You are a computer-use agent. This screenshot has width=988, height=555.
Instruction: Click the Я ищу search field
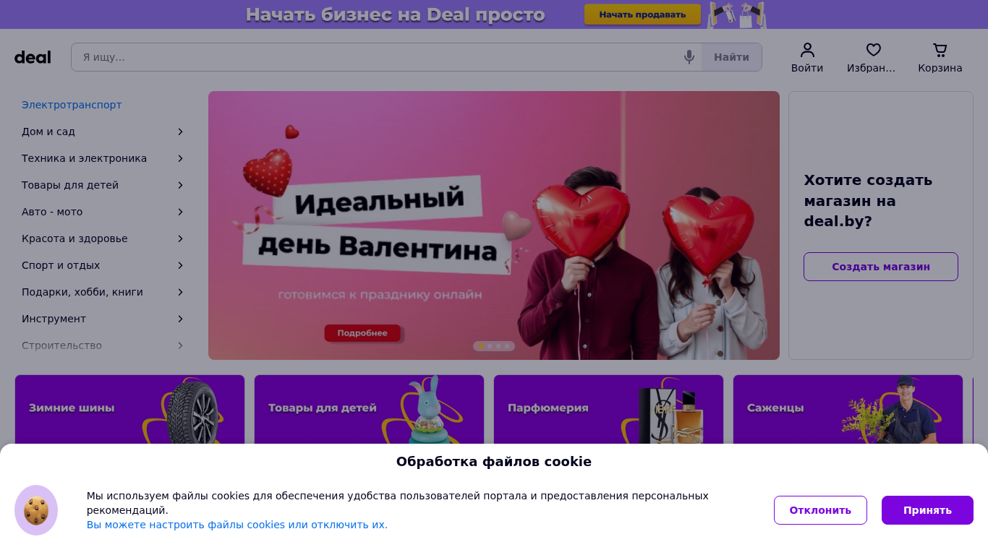pyautogui.click(x=376, y=57)
